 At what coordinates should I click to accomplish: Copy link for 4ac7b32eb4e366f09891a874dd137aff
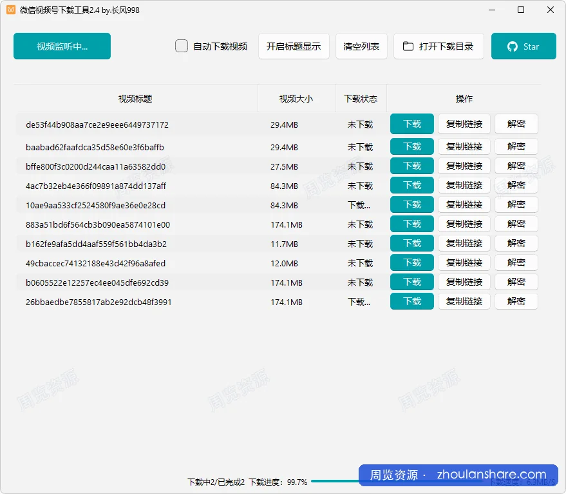[464, 185]
